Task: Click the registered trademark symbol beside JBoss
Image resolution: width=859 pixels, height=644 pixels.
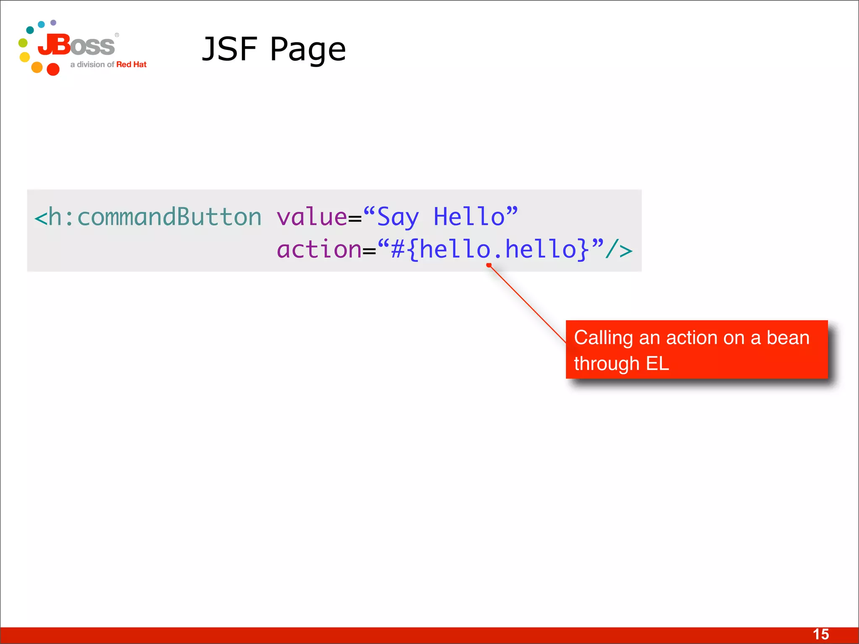Action: coord(117,35)
